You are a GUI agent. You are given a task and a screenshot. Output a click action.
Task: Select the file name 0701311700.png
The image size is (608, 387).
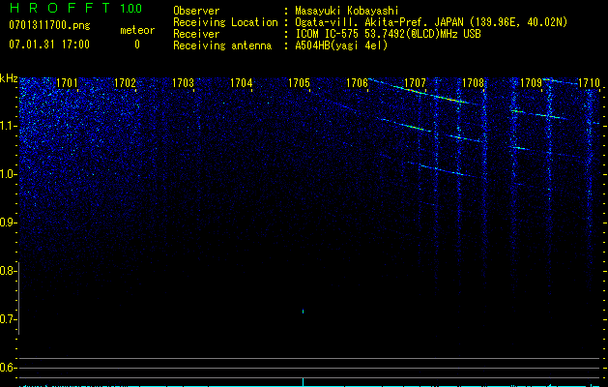point(49,25)
